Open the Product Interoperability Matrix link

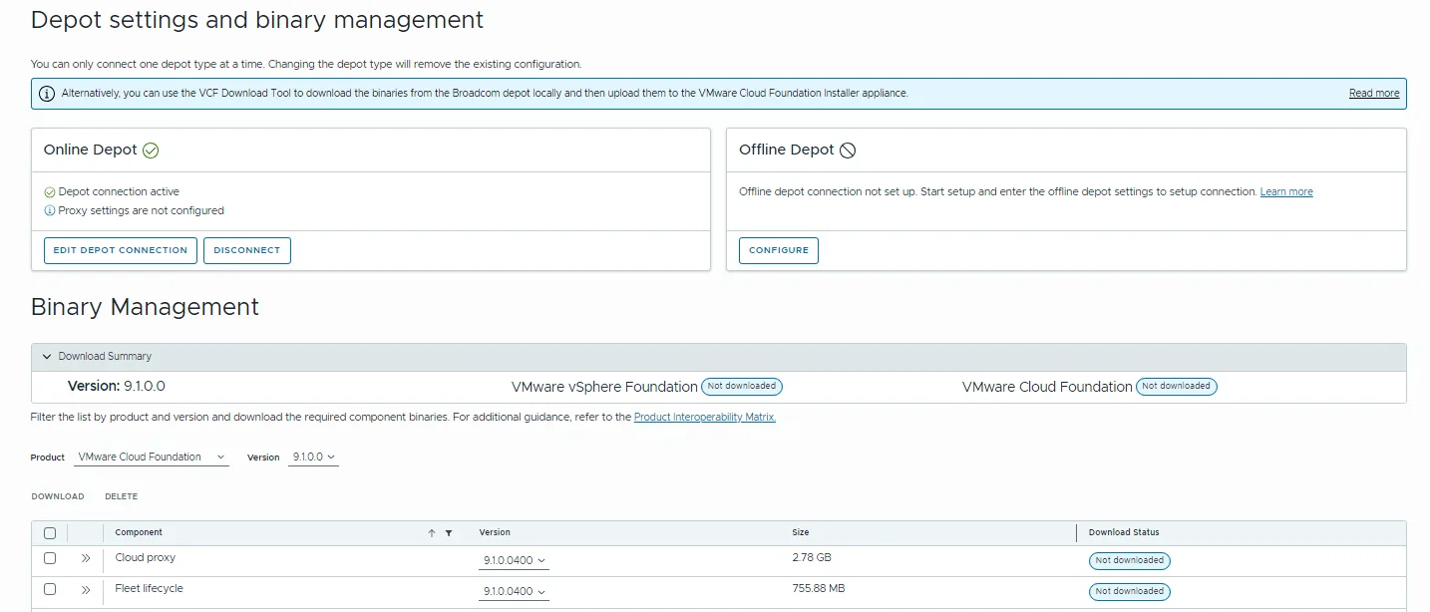click(705, 418)
